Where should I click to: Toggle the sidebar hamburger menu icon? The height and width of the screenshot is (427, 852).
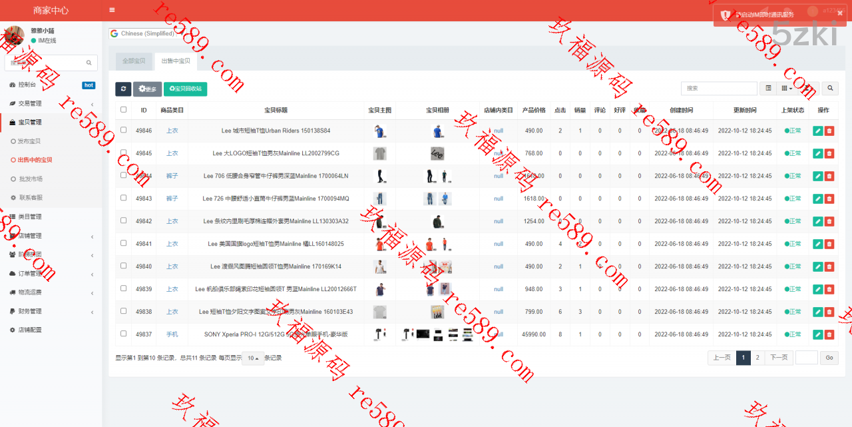click(112, 10)
